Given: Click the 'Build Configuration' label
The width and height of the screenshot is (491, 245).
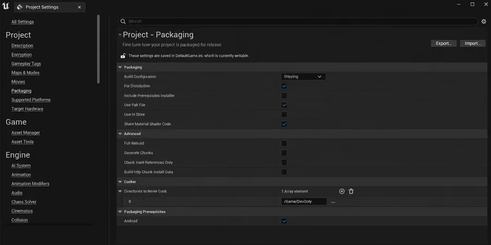Looking at the screenshot, I should tap(140, 77).
